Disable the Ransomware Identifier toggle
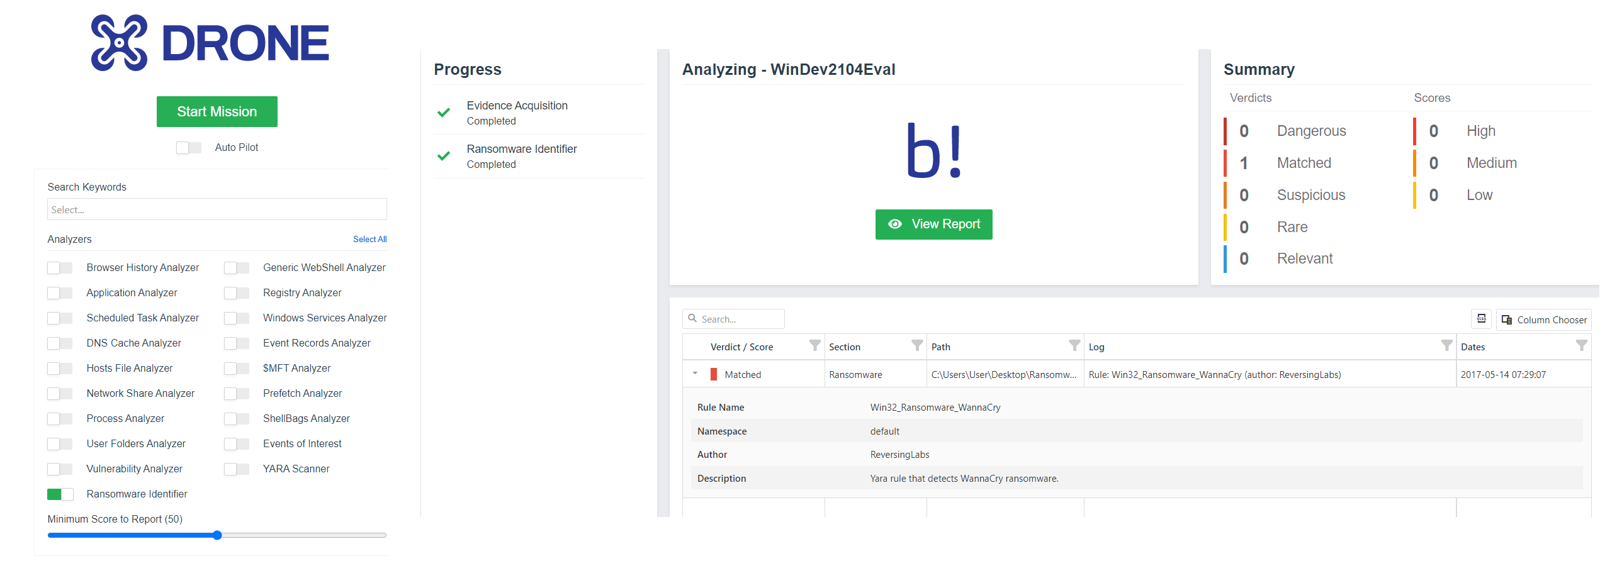This screenshot has width=1600, height=561. (60, 494)
